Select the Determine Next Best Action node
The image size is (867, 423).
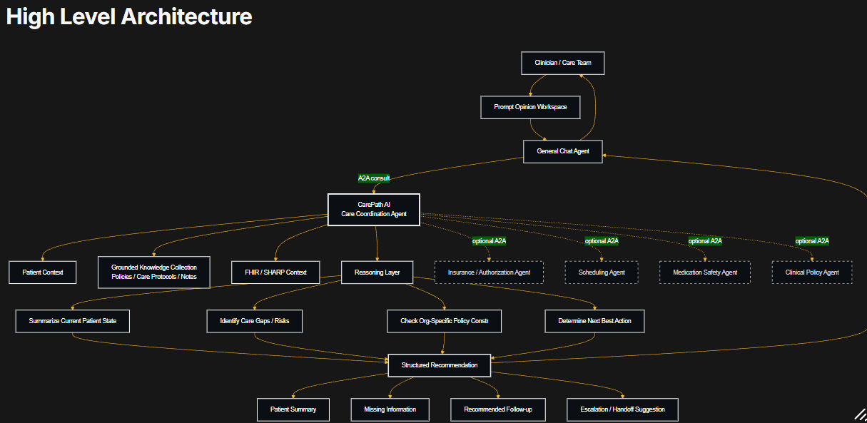(x=594, y=321)
